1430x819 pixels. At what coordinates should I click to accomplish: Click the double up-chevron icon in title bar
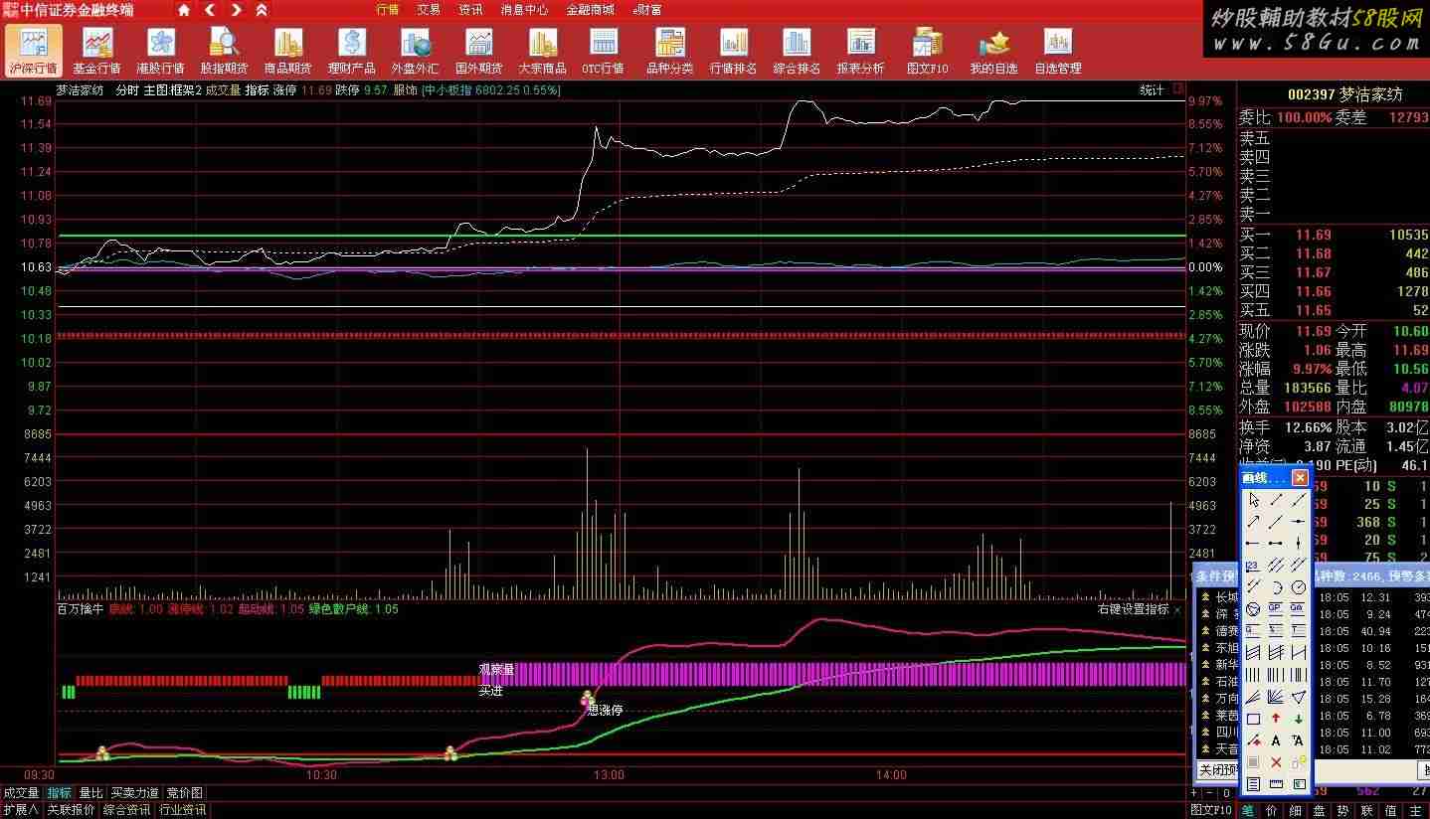(262, 10)
